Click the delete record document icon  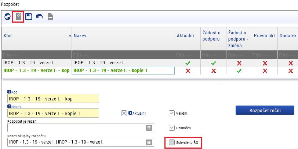[x=50, y=17]
